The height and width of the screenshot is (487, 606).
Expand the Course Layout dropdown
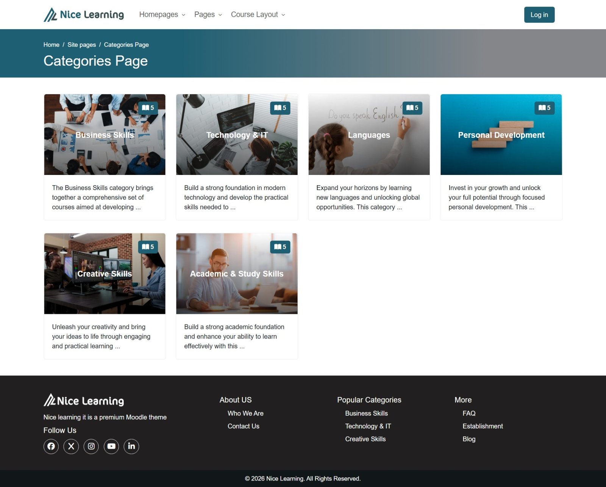(x=258, y=15)
